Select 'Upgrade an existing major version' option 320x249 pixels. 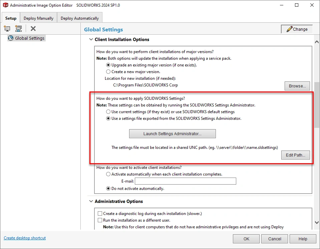click(108, 65)
